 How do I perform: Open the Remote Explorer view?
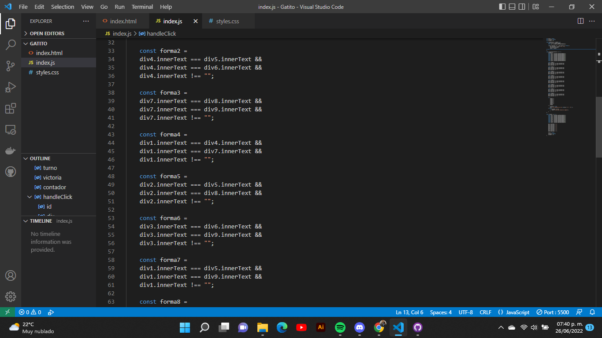click(x=11, y=129)
